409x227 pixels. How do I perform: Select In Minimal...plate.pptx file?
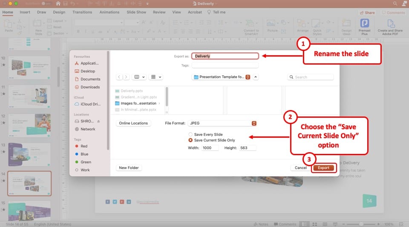click(x=135, y=110)
